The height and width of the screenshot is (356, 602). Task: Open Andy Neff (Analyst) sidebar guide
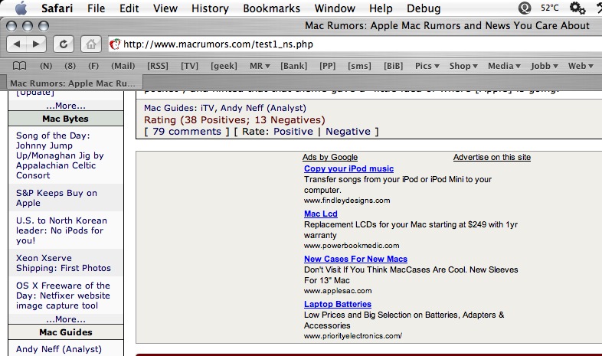[59, 349]
